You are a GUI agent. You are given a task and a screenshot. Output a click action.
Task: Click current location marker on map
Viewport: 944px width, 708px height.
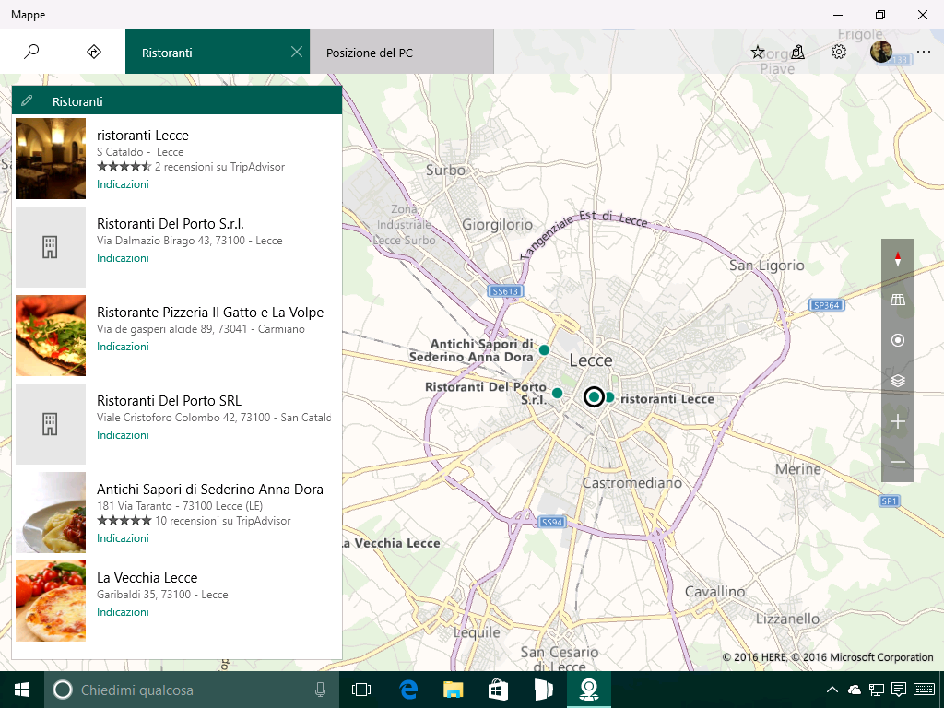(595, 396)
